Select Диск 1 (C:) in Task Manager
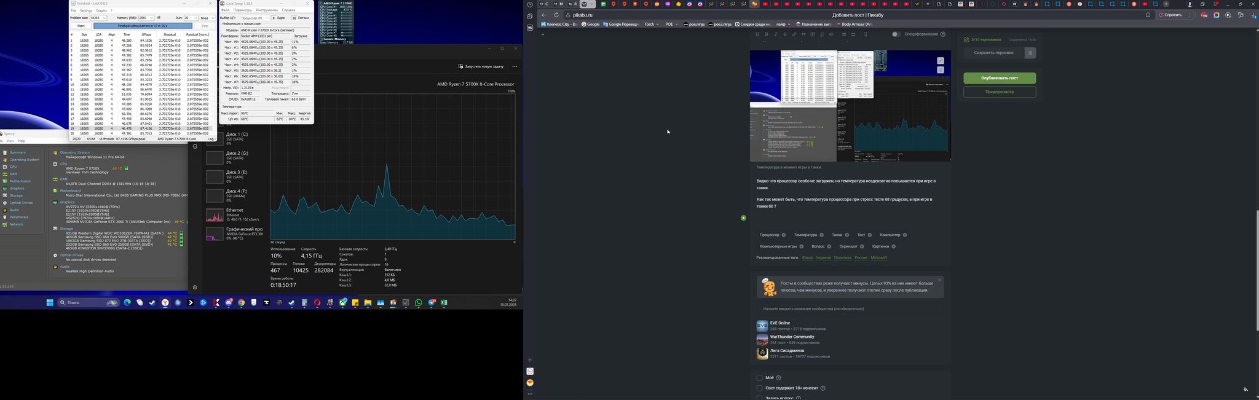The height and width of the screenshot is (400, 1259). click(235, 138)
